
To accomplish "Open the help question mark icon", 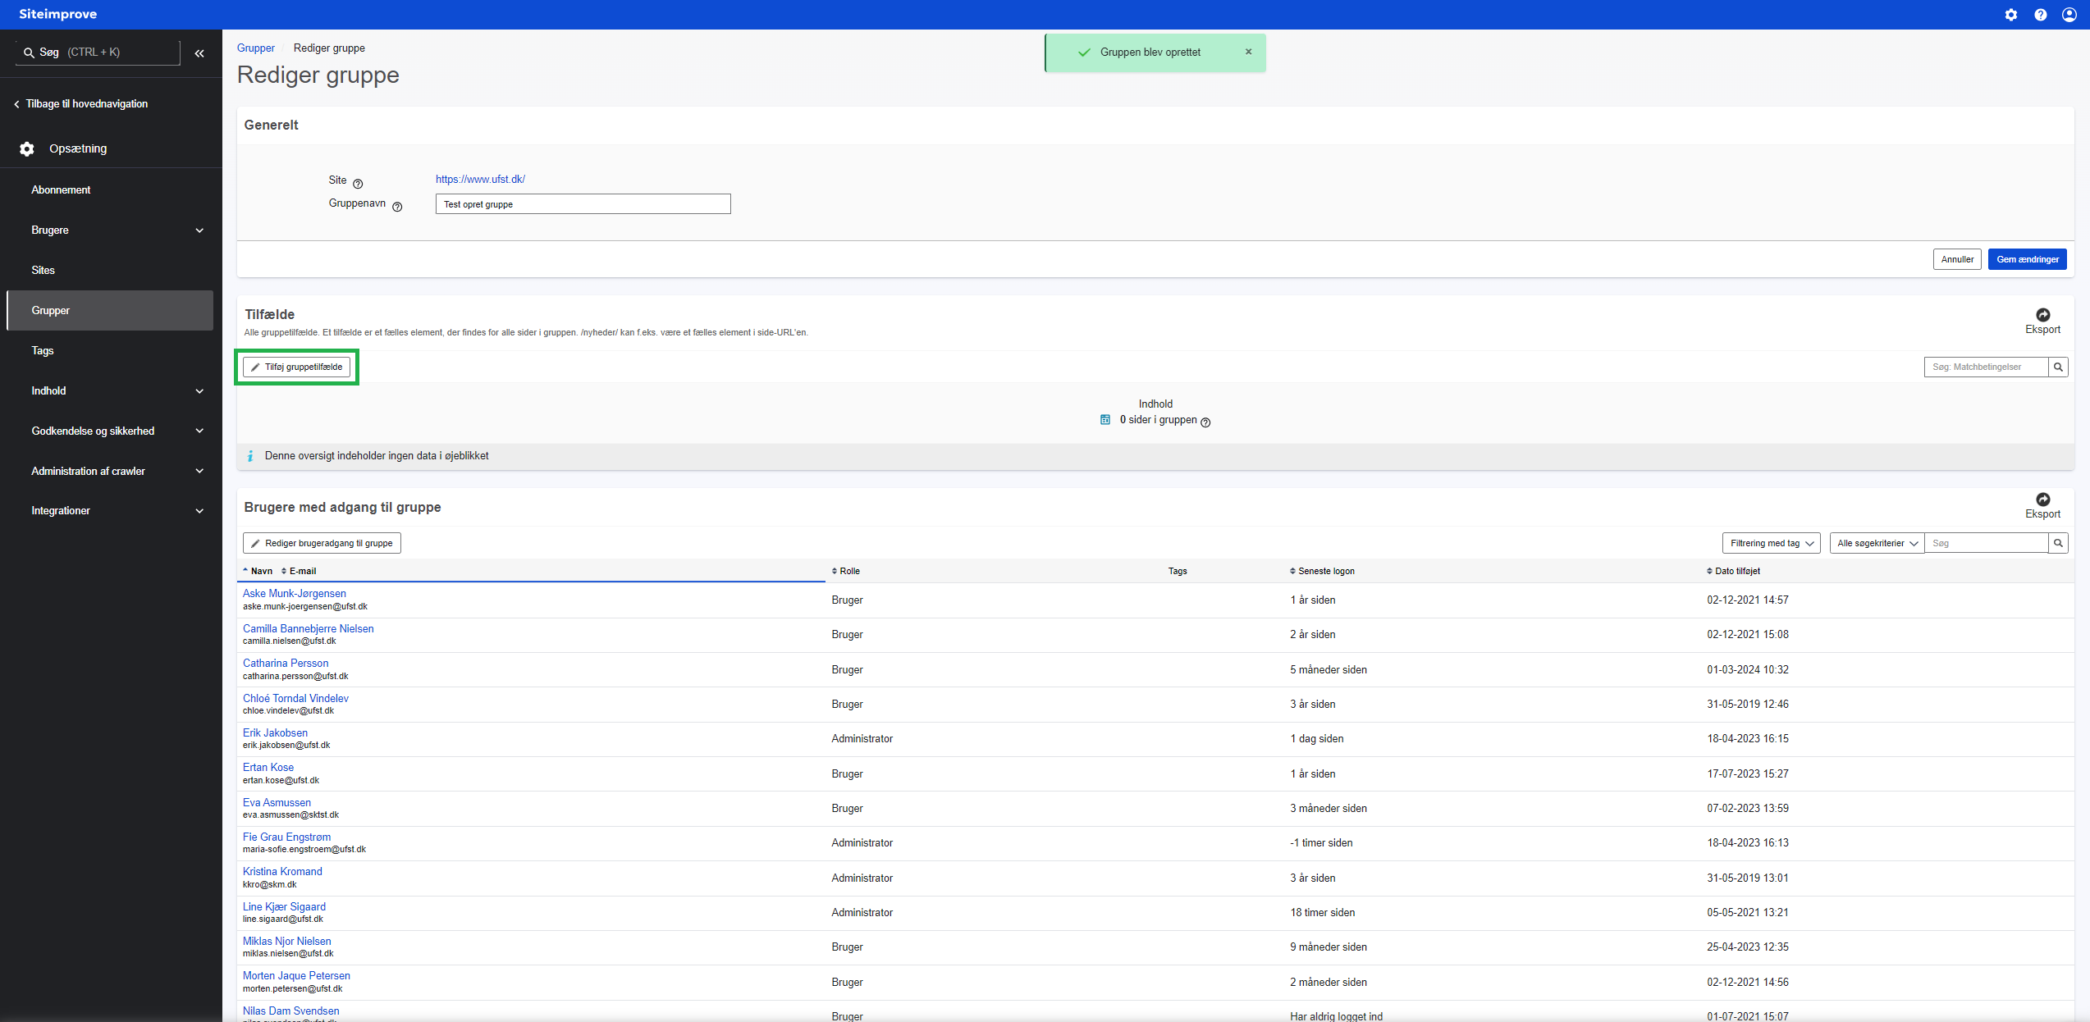I will tap(2040, 15).
